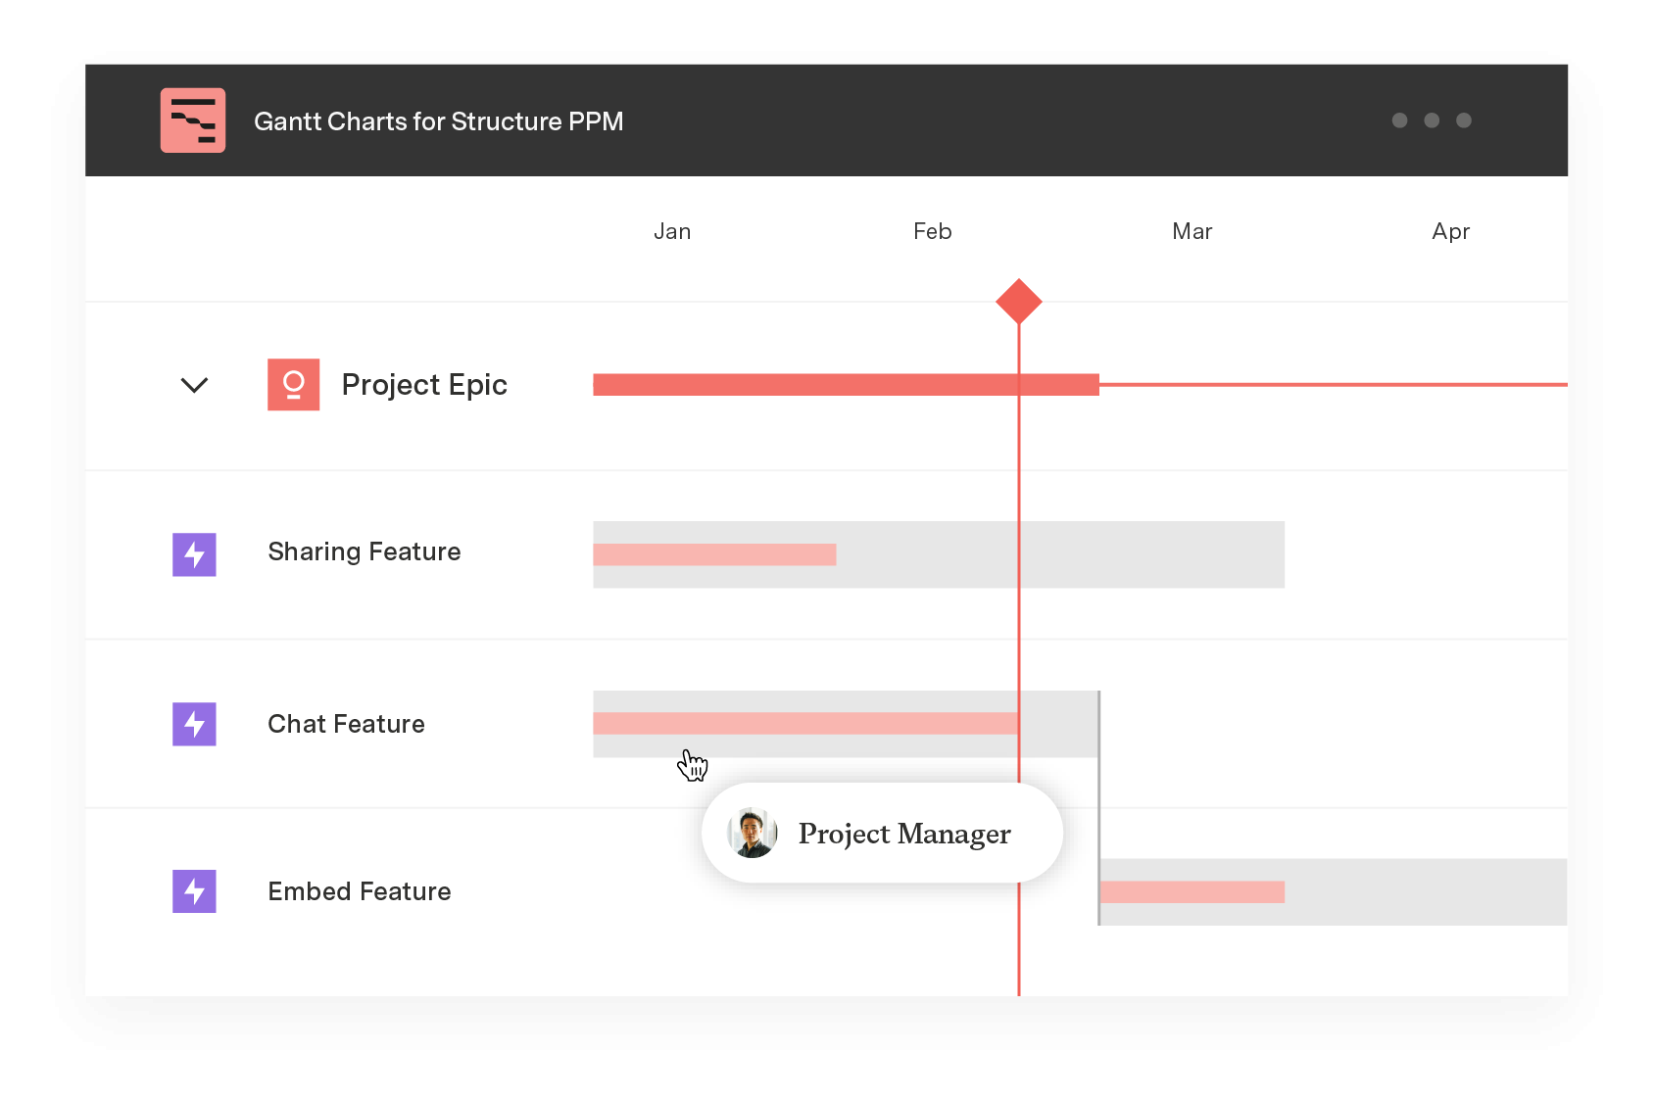Select the Feb month header
Screen dimensions: 1654x1101
tap(932, 231)
